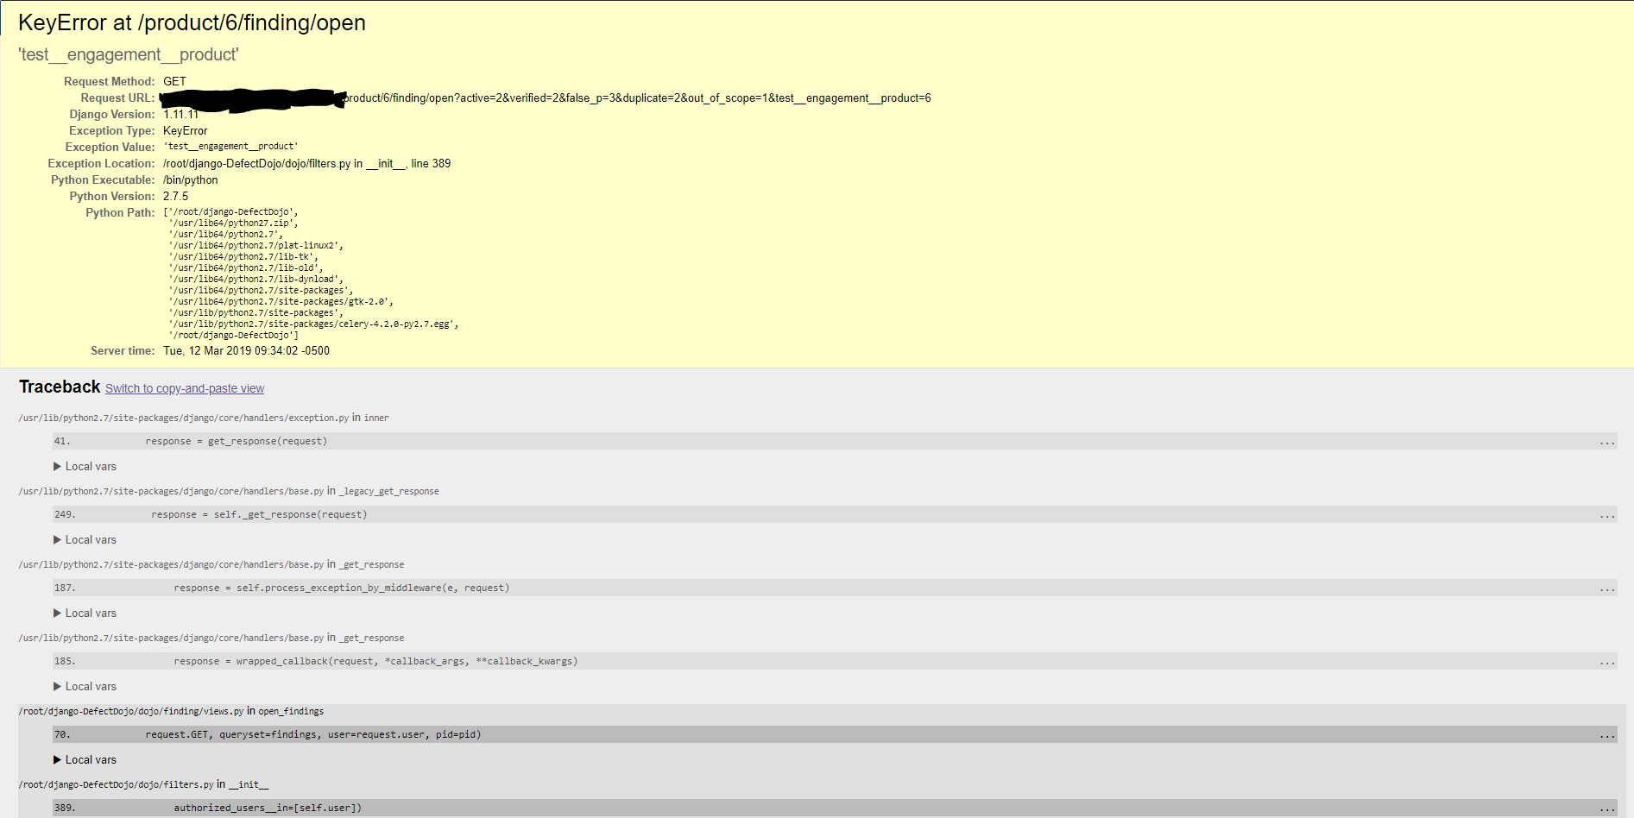Click the Request URL query string
1634x818 pixels.
[636, 98]
